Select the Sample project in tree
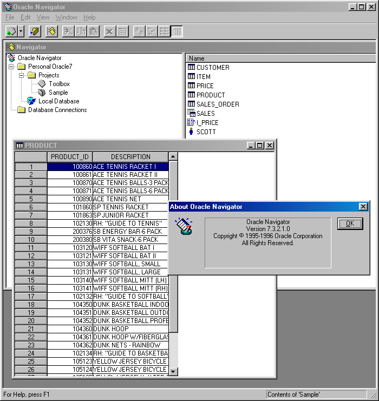Image resolution: width=379 pixels, height=401 pixels. (x=58, y=93)
